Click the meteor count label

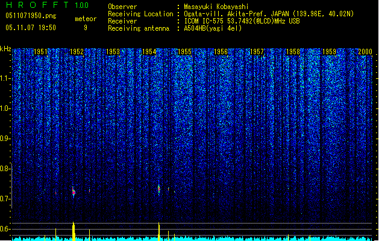pyautogui.click(x=86, y=19)
